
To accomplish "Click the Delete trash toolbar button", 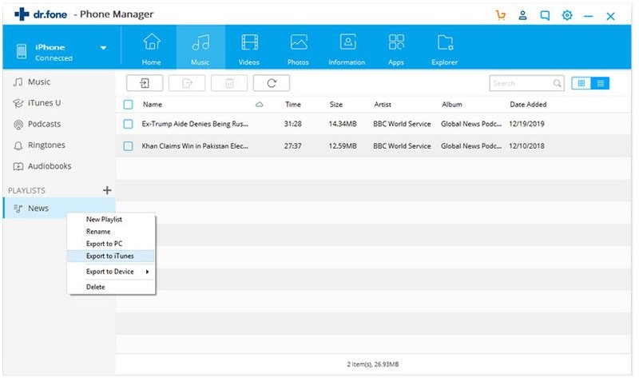I will point(229,83).
